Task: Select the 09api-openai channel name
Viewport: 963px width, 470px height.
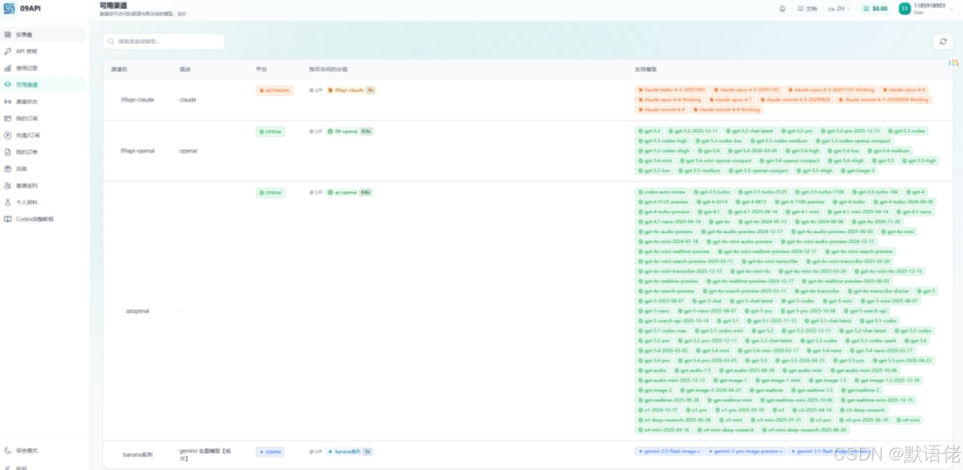Action: (137, 151)
